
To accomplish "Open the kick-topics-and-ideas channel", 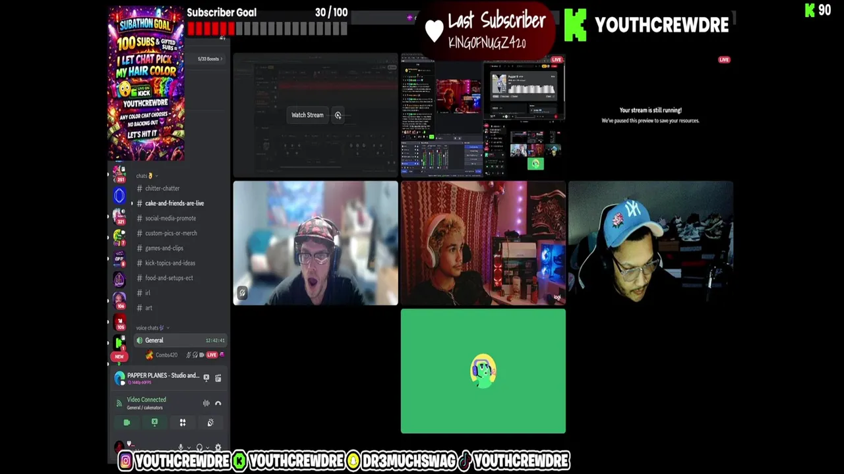I will pyautogui.click(x=169, y=263).
